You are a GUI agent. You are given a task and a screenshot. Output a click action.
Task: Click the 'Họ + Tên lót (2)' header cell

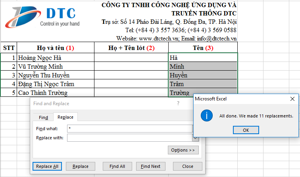(131, 48)
